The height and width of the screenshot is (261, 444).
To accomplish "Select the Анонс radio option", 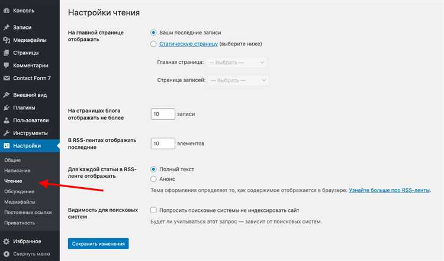I will click(x=154, y=178).
